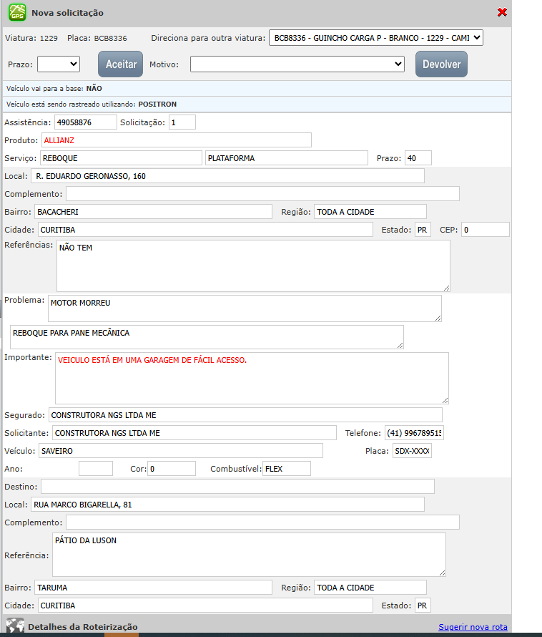Viewport: 542px width, 637px height.
Task: Click the Combustível field showing FLEX
Action: (x=286, y=469)
